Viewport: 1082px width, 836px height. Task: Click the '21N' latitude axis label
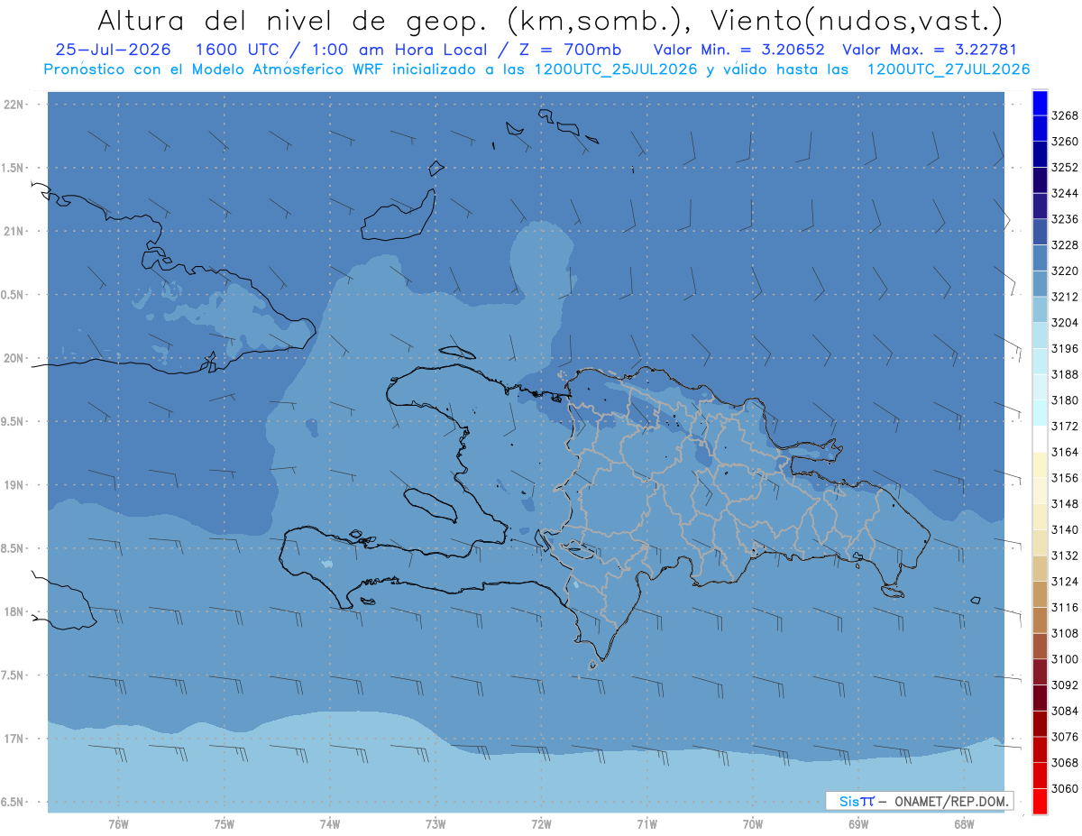click(14, 231)
